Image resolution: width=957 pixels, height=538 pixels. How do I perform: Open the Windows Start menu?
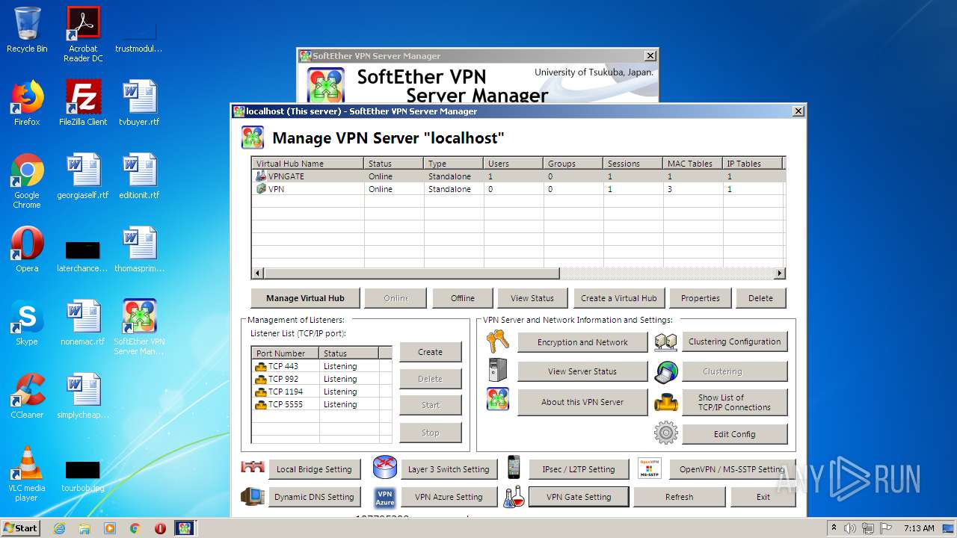20,528
